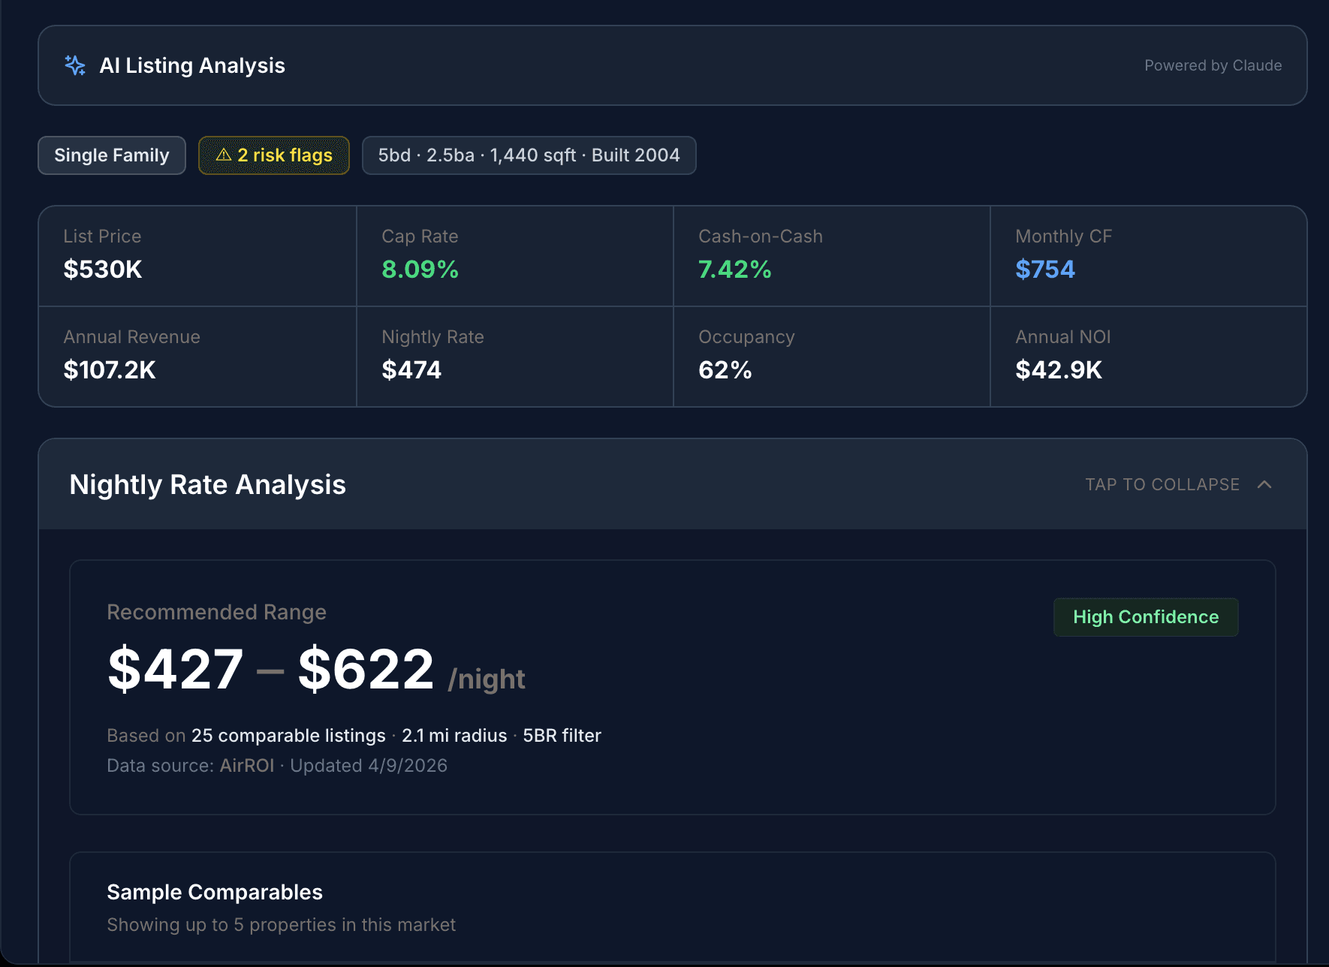Click the Monthly CF $754 stat card
The width and height of the screenshot is (1329, 967).
click(1149, 255)
